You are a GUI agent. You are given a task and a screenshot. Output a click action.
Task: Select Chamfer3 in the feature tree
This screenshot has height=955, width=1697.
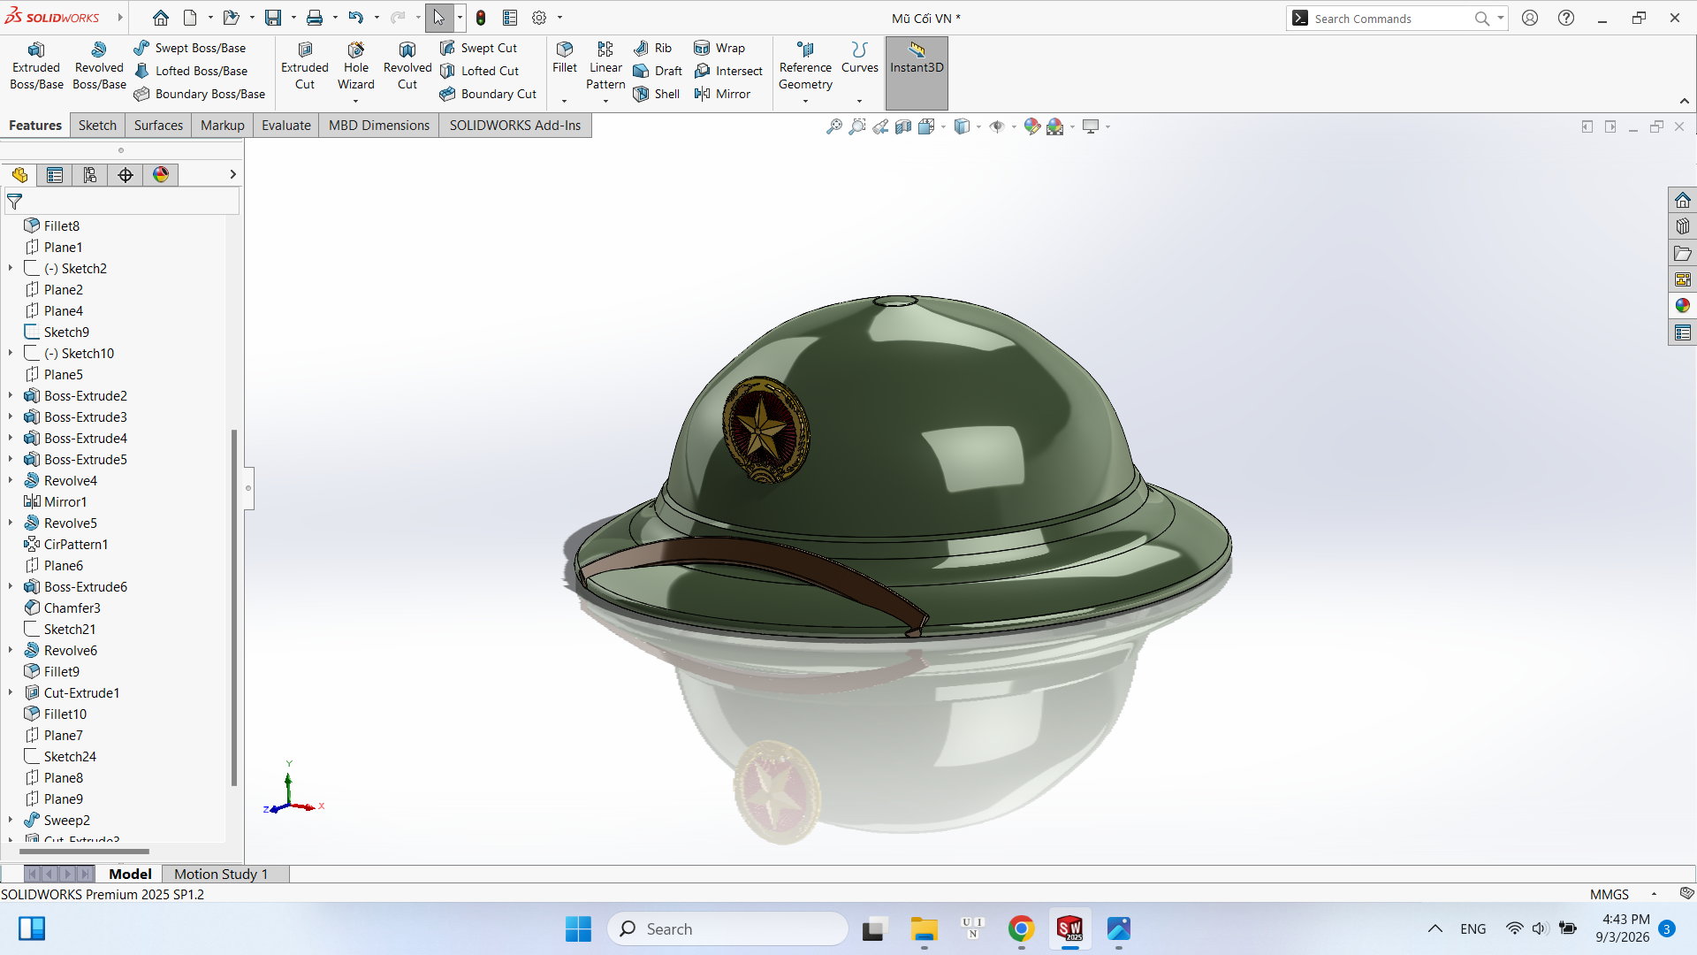pyautogui.click(x=72, y=607)
